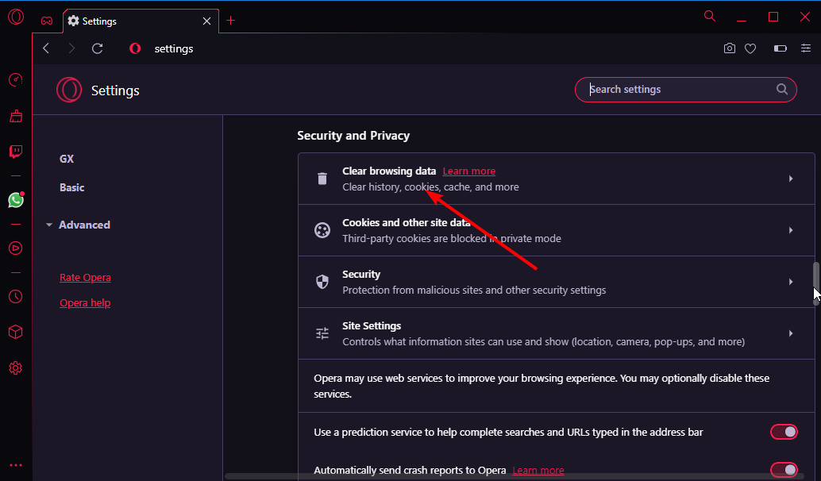Screen dimensions: 821x481
Task: Open battery saver icon in toolbar
Action: coord(781,48)
